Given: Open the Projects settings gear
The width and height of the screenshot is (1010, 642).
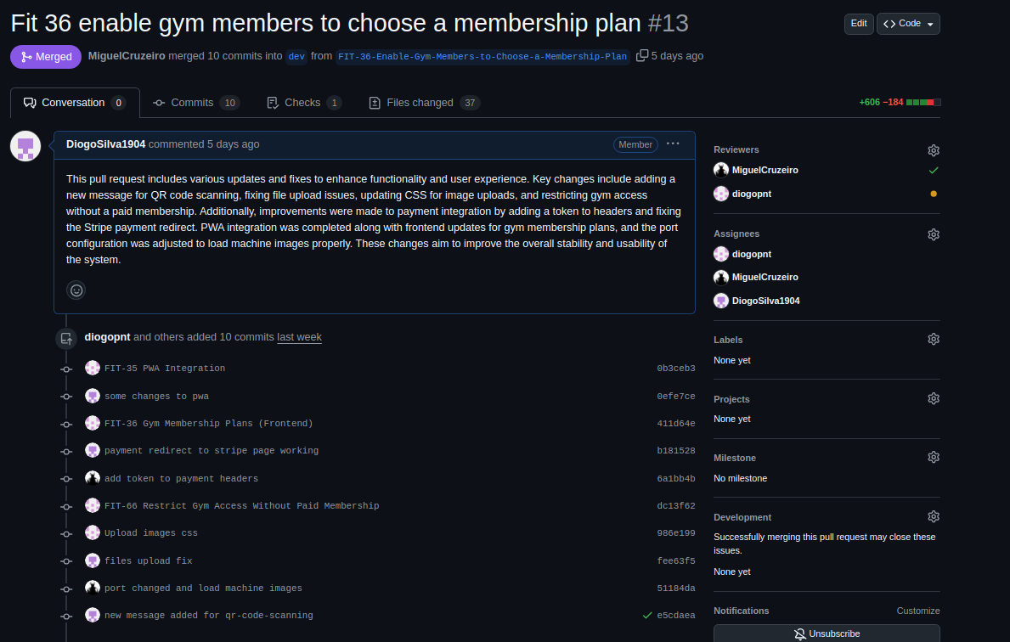Looking at the screenshot, I should [934, 399].
